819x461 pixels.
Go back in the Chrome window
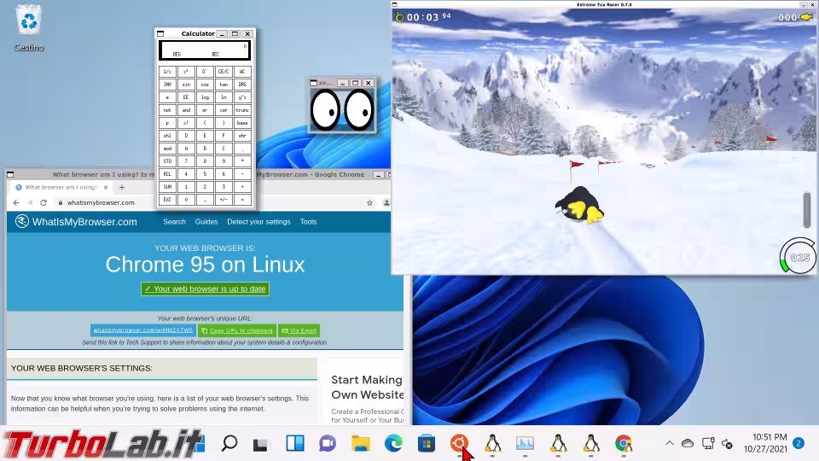click(x=16, y=203)
